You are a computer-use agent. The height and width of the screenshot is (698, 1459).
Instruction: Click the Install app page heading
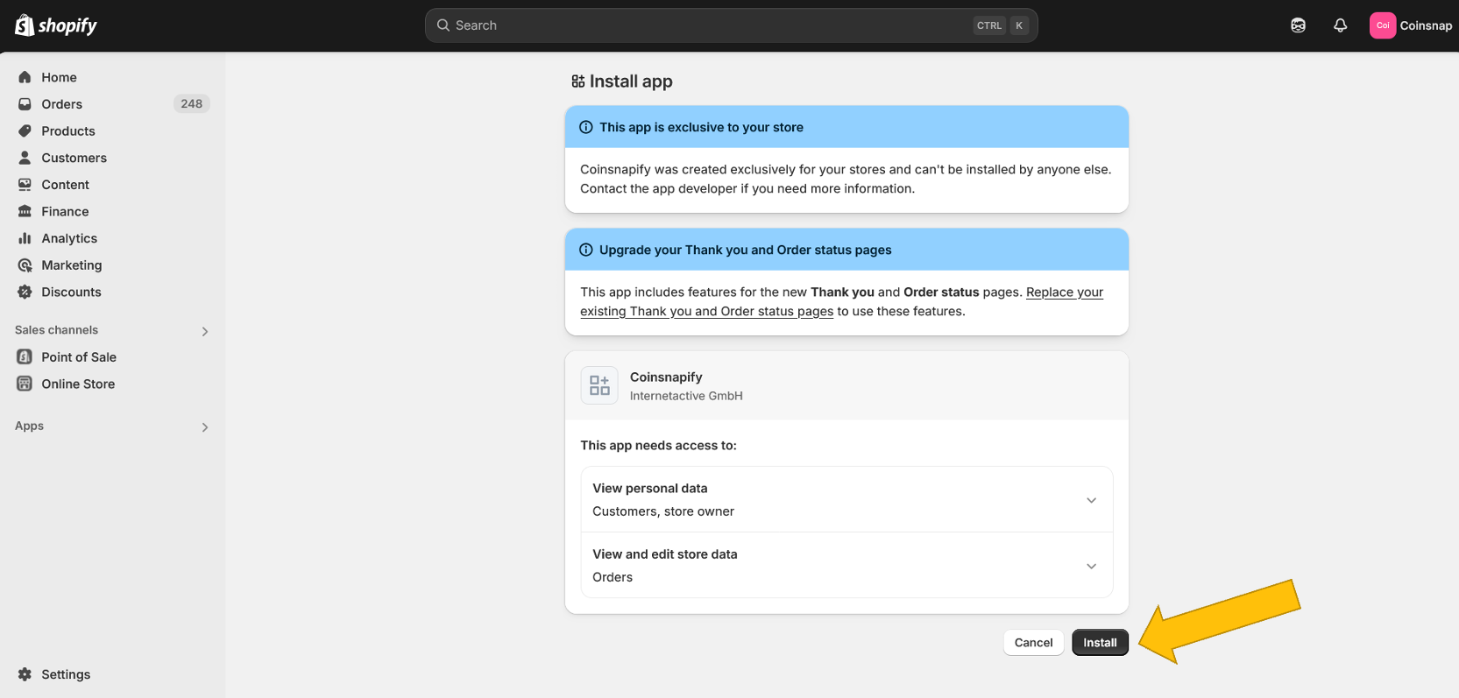click(x=631, y=81)
